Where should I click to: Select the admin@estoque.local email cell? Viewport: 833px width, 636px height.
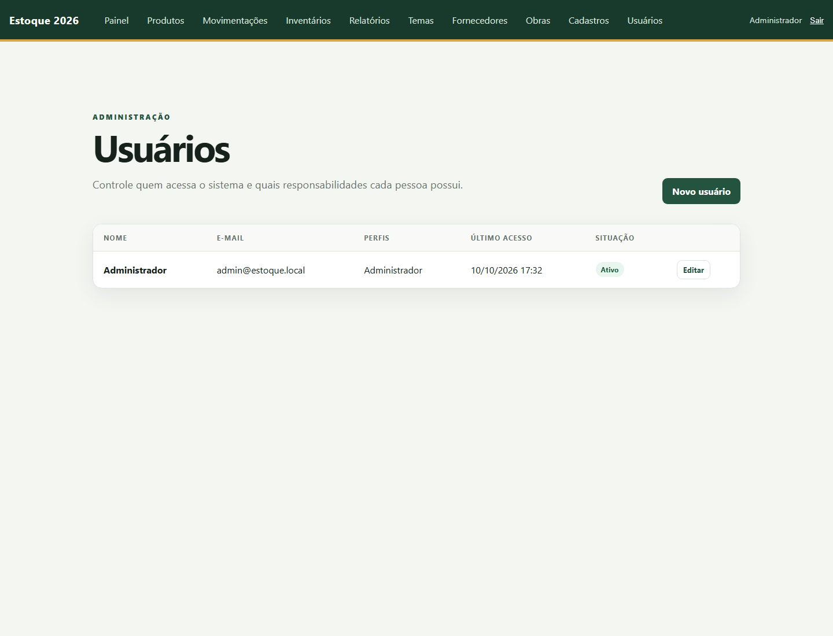pyautogui.click(x=261, y=270)
